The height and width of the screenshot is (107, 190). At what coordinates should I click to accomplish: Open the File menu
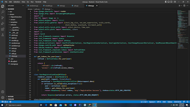(x=6, y=2)
